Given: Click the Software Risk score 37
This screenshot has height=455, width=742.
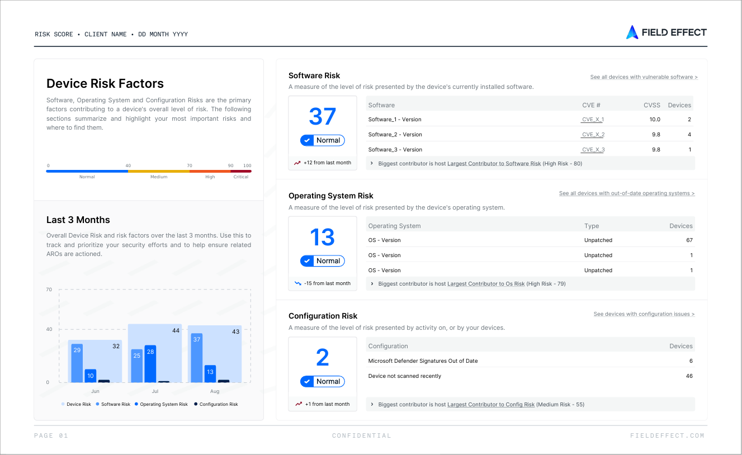Looking at the screenshot, I should [x=323, y=116].
